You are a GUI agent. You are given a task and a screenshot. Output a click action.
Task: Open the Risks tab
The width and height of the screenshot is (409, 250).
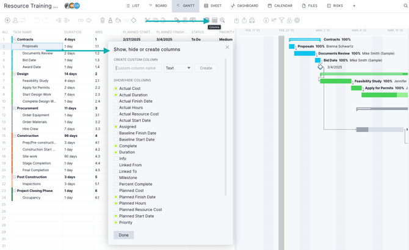pos(335,6)
